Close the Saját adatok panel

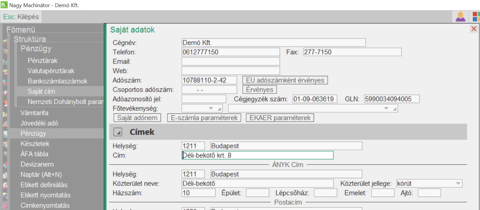pos(473,29)
